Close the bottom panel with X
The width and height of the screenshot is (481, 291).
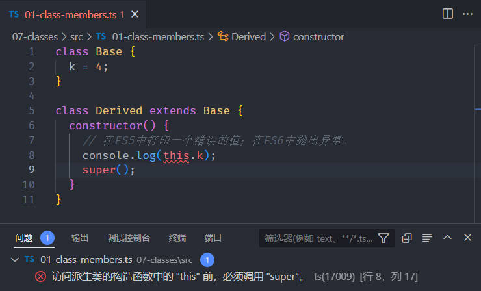point(467,238)
